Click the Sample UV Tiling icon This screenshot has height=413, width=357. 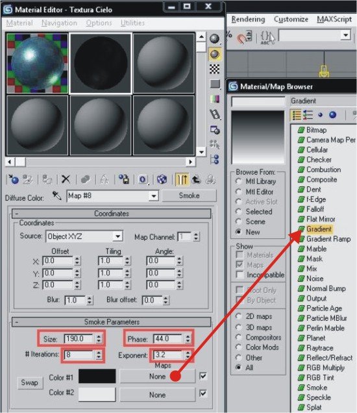(x=215, y=84)
